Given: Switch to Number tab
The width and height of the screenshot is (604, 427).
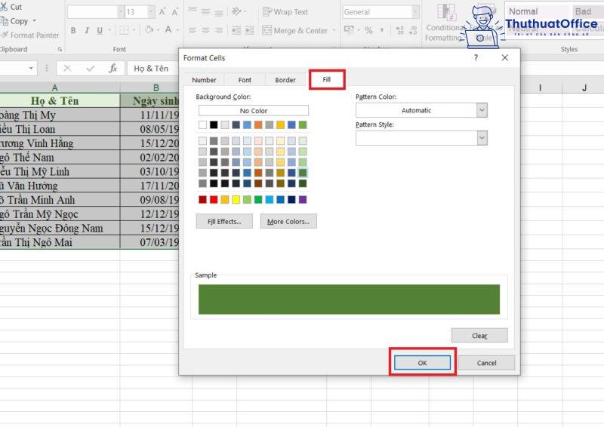Looking at the screenshot, I should coord(204,80).
